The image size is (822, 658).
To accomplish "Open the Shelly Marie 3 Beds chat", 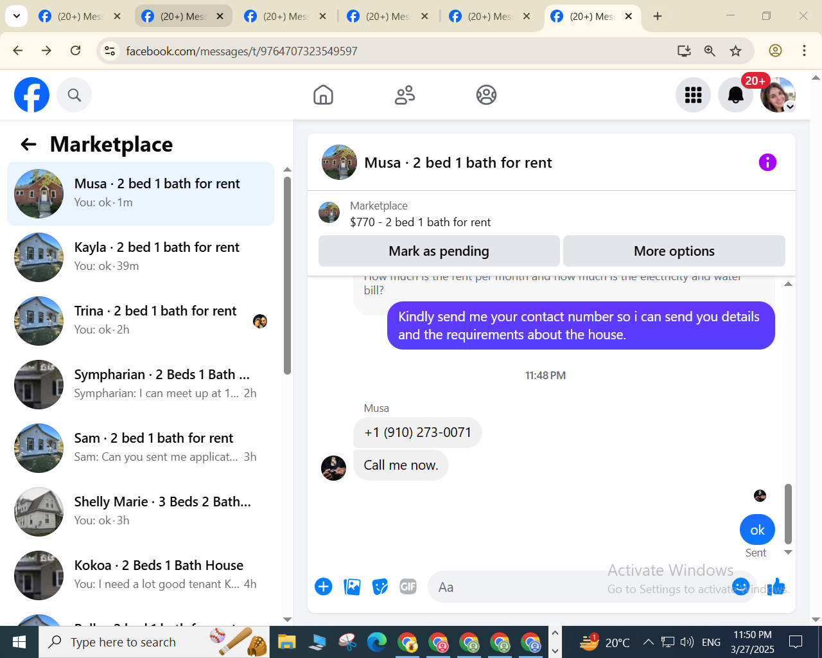I will pyautogui.click(x=141, y=511).
